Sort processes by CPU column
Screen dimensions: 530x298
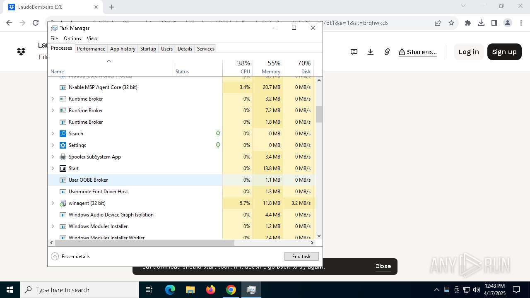tap(238, 67)
